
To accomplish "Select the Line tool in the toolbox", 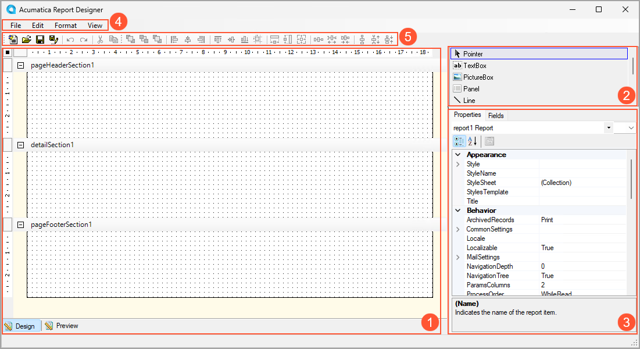I will 539,100.
